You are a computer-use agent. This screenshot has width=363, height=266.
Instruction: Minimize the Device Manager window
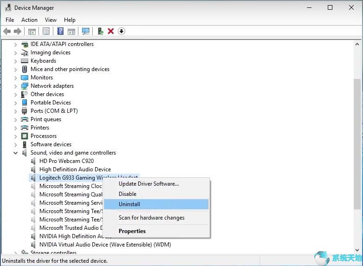click(x=309, y=7)
